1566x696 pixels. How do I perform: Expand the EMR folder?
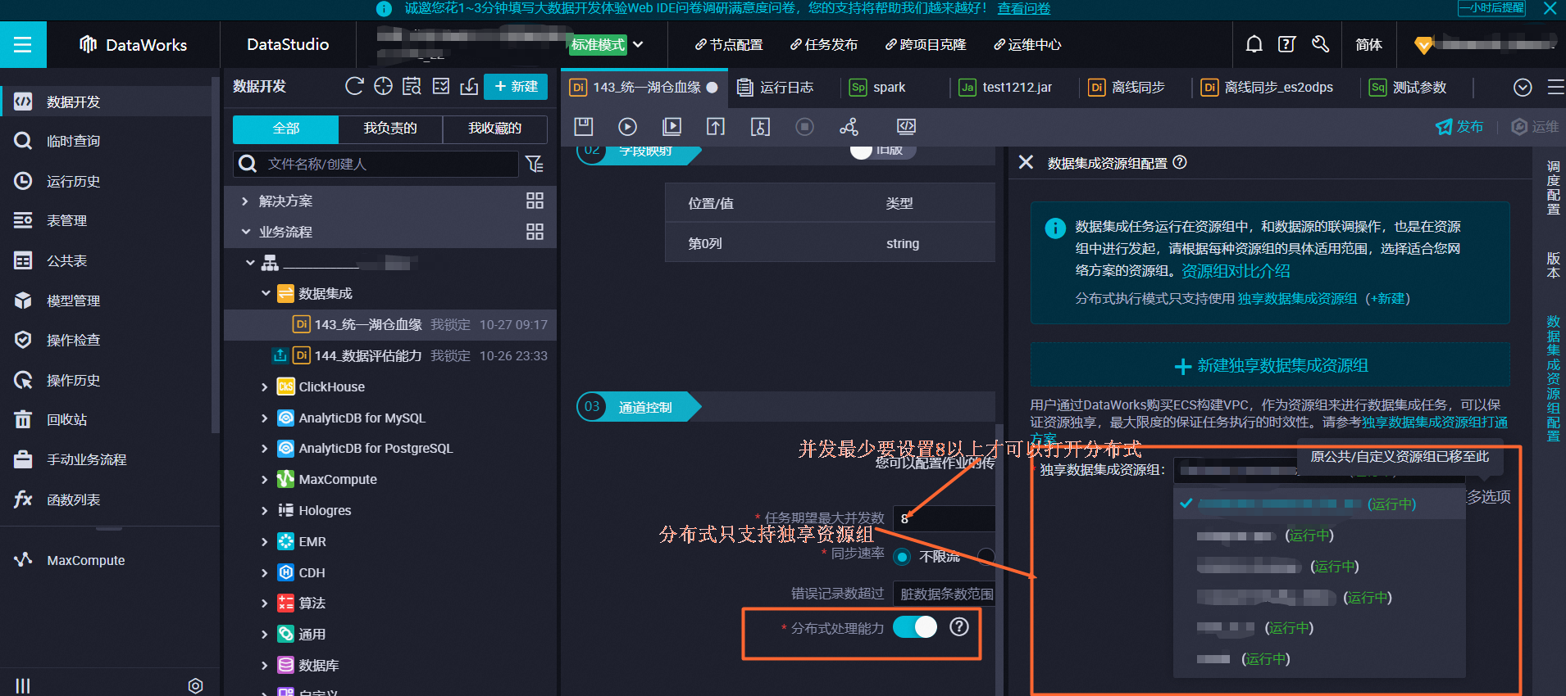pyautogui.click(x=264, y=541)
